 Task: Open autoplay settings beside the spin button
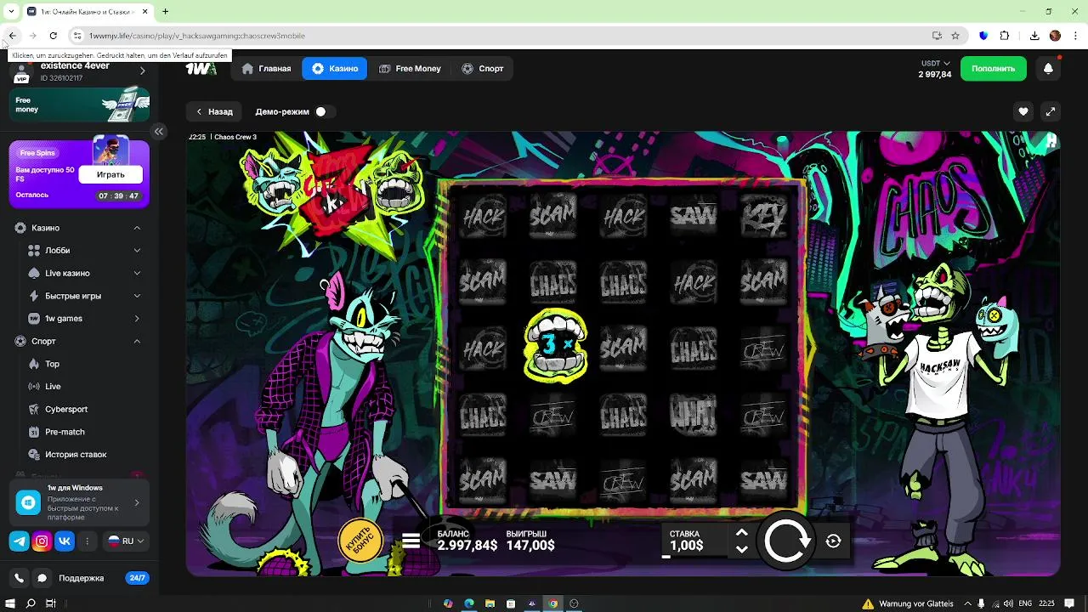coord(833,541)
